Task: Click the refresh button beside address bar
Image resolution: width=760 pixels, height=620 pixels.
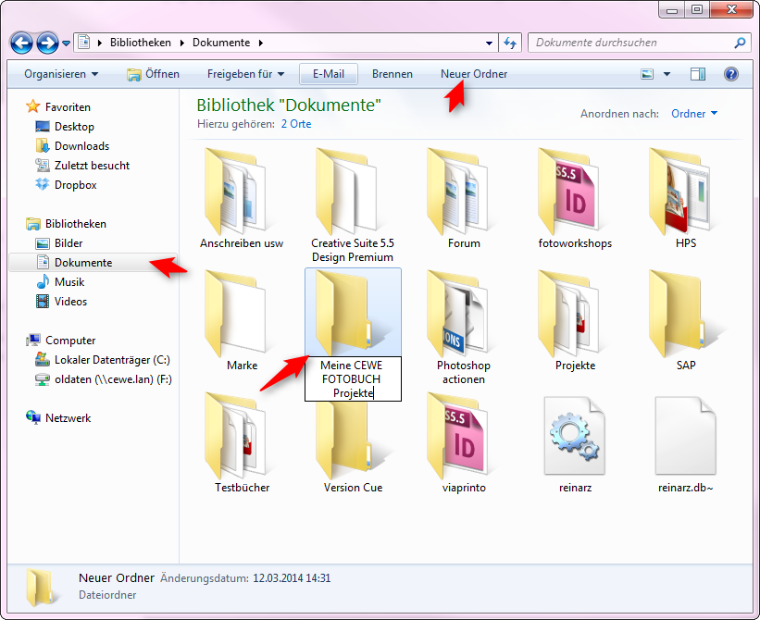Action: point(510,43)
